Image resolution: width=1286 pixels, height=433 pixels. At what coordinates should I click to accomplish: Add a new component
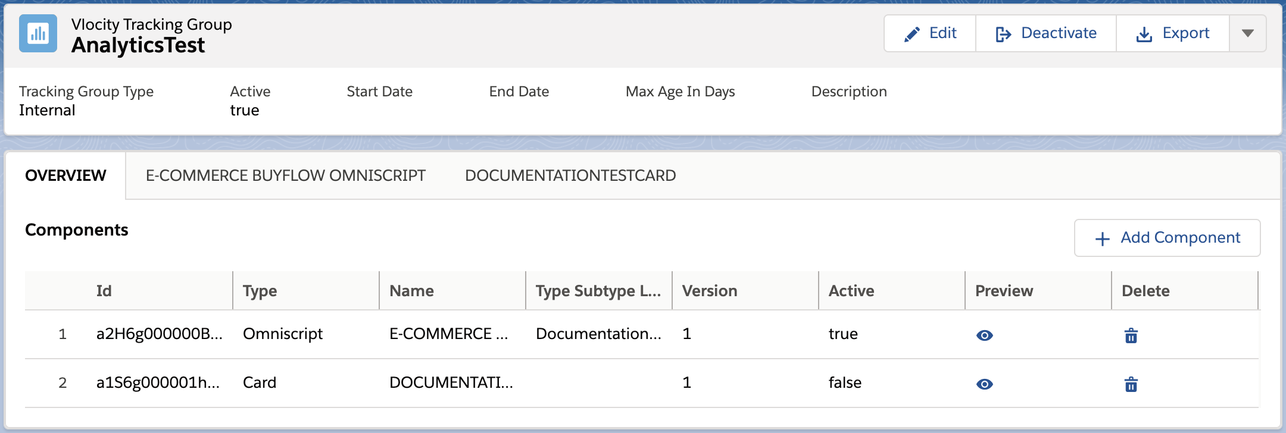(1167, 238)
